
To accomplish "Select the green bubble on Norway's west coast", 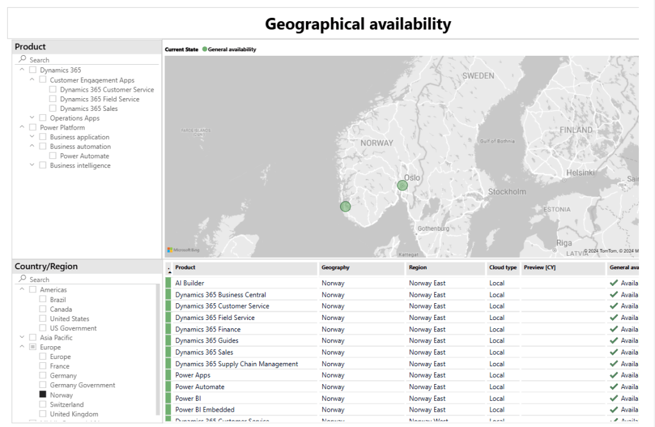I will click(345, 206).
